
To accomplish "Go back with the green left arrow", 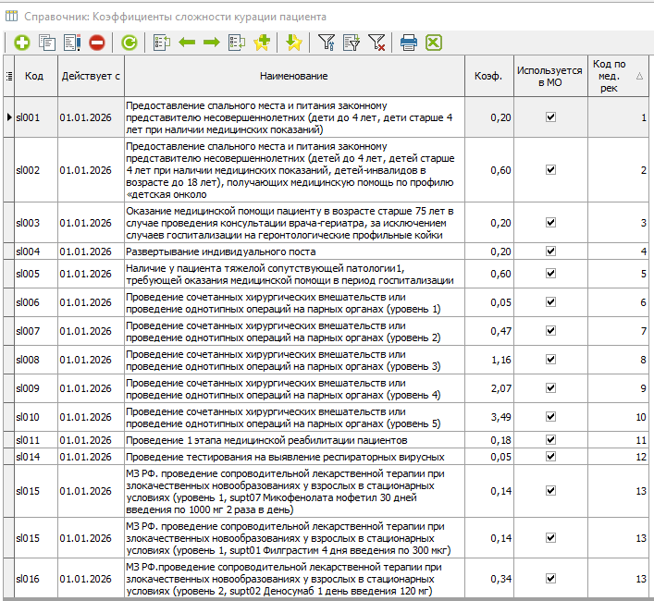I will [x=187, y=43].
